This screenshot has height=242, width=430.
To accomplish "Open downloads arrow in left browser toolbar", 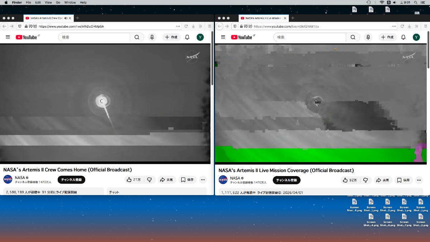I will pyautogui.click(x=193, y=26).
